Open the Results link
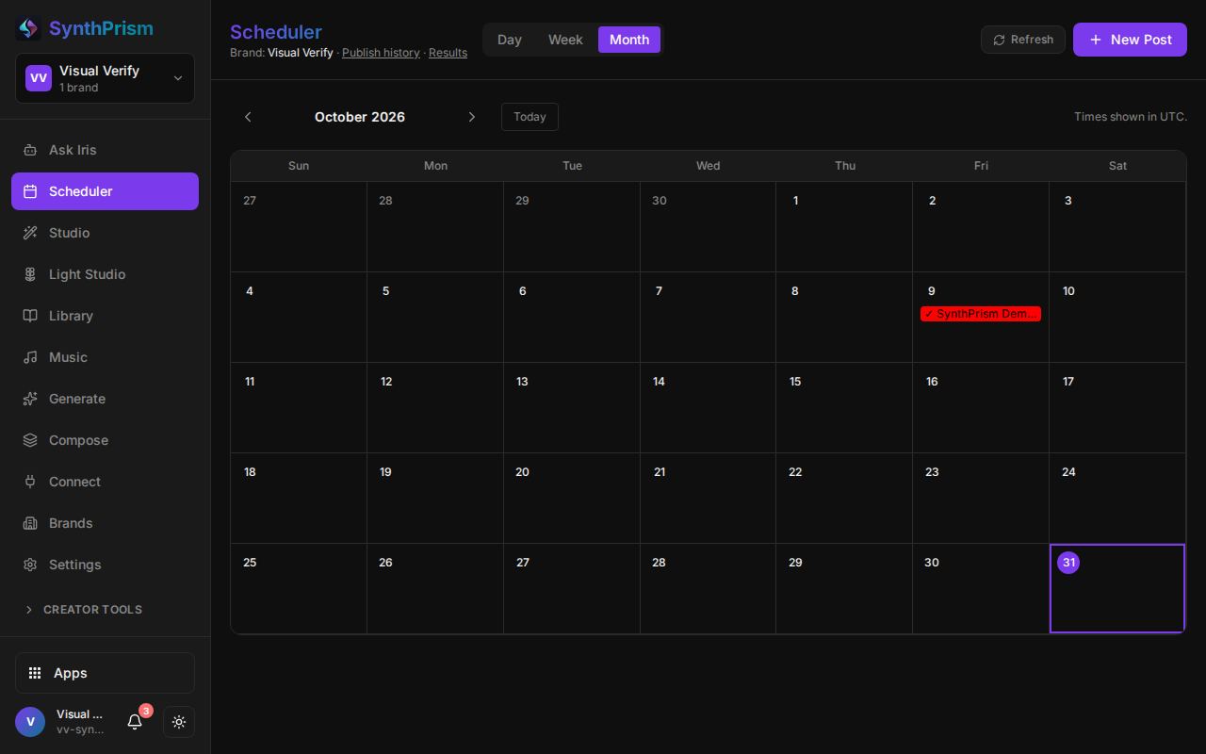Viewport: 1206px width, 754px height. [x=448, y=53]
